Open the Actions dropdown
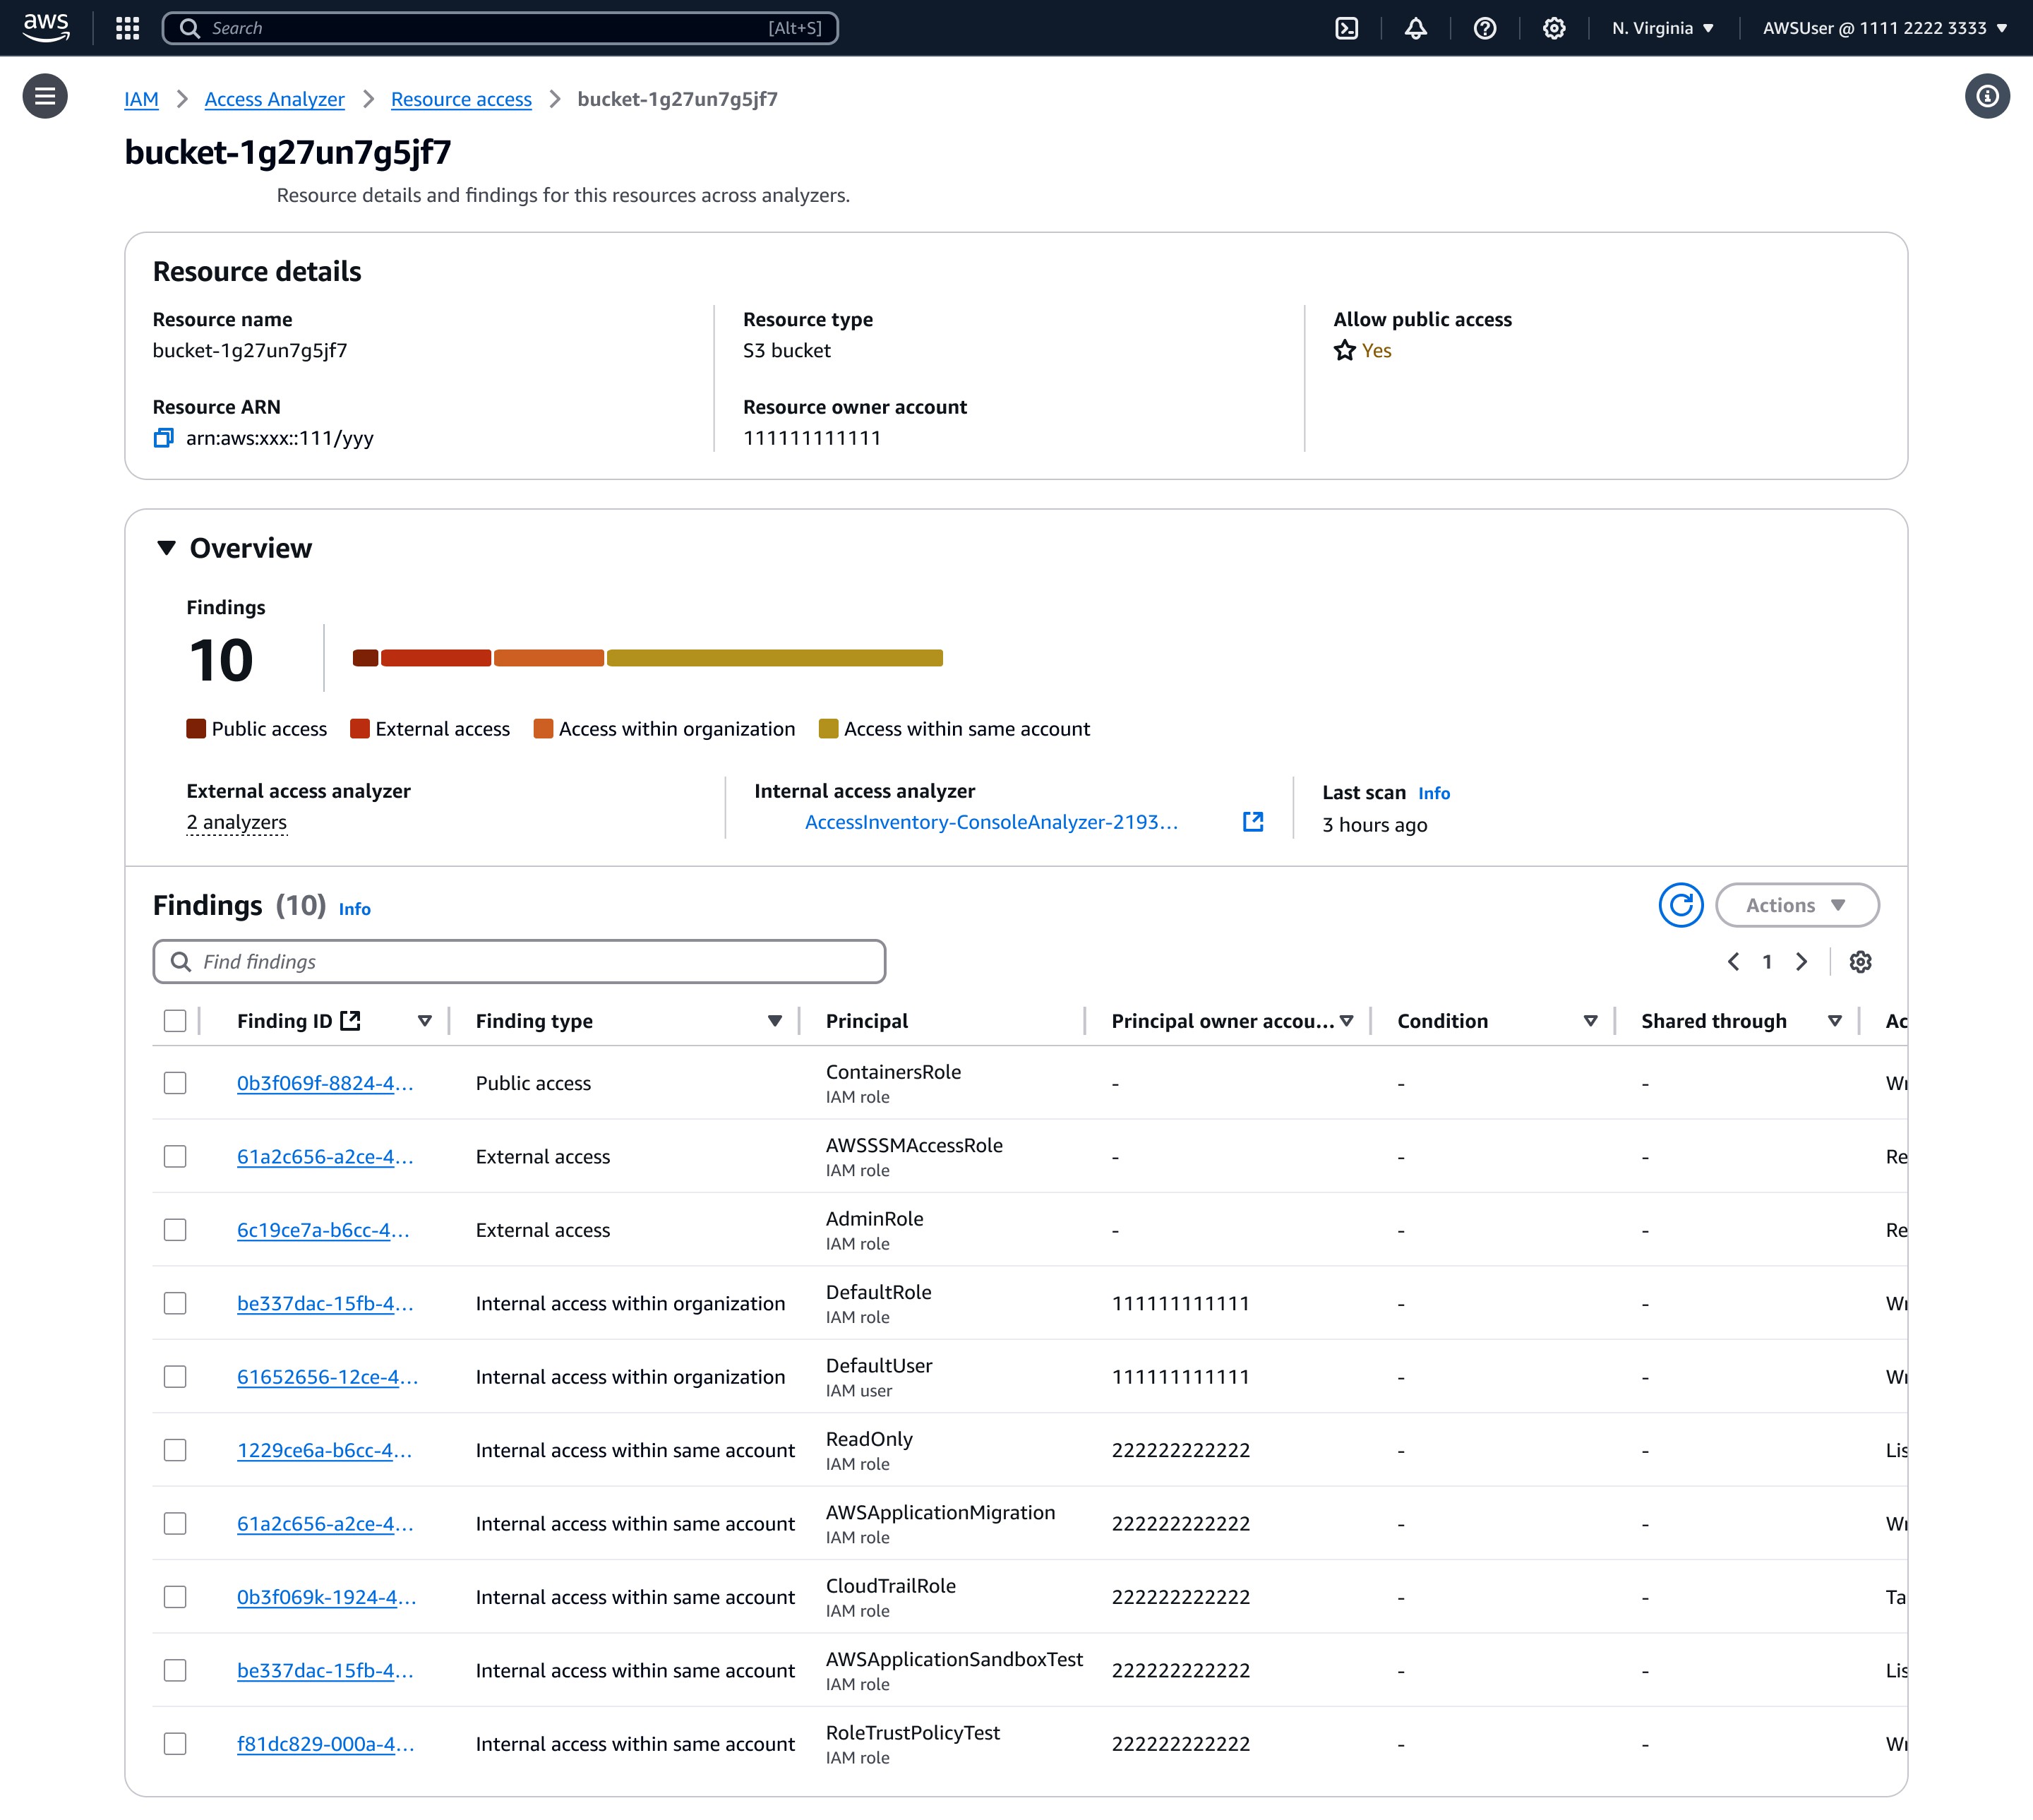The width and height of the screenshot is (2033, 1820). 1796,905
